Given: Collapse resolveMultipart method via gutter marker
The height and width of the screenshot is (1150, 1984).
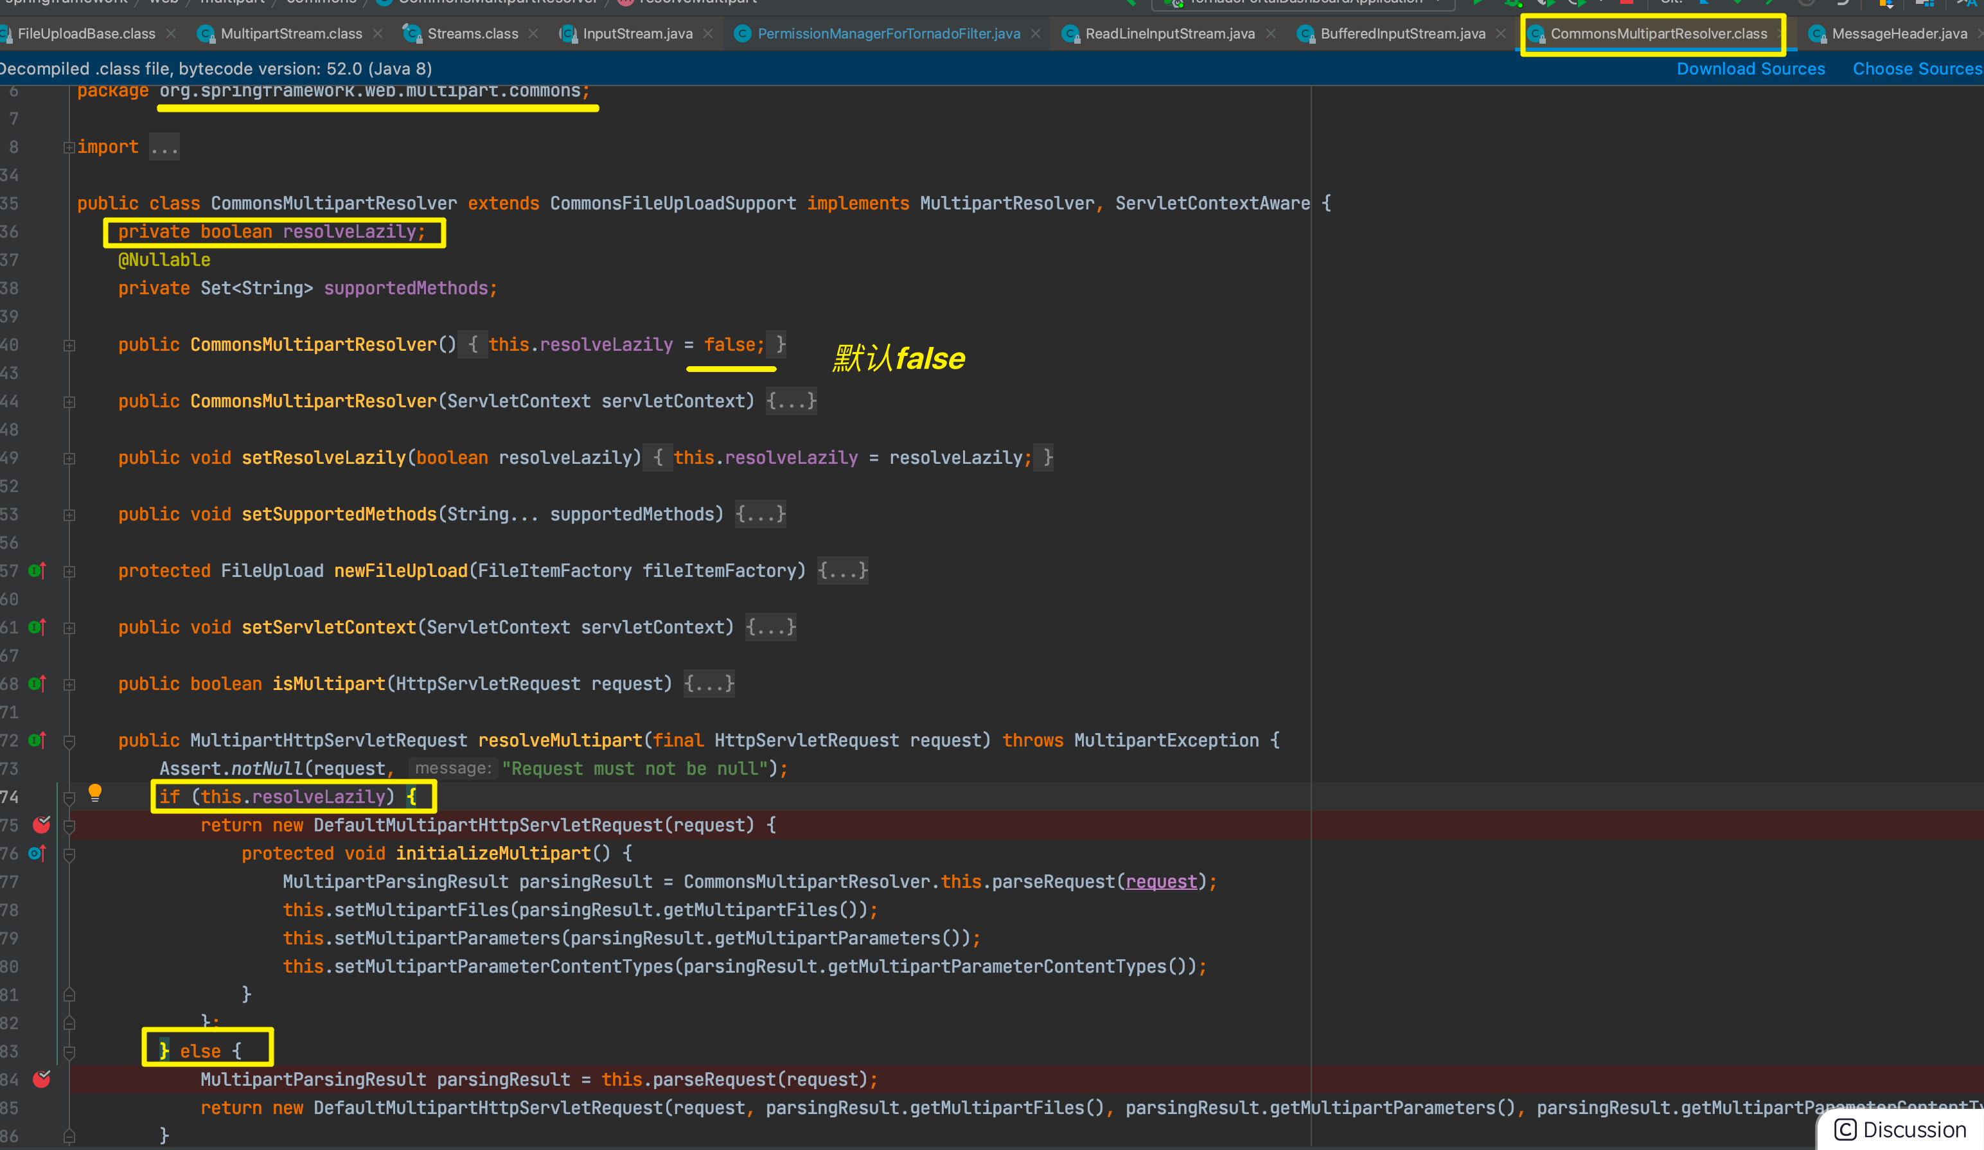Looking at the screenshot, I should 69,741.
